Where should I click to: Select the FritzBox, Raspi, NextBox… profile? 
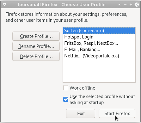[99, 43]
